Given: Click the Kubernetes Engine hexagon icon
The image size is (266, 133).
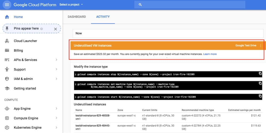Looking at the screenshot, I should click(7, 127).
